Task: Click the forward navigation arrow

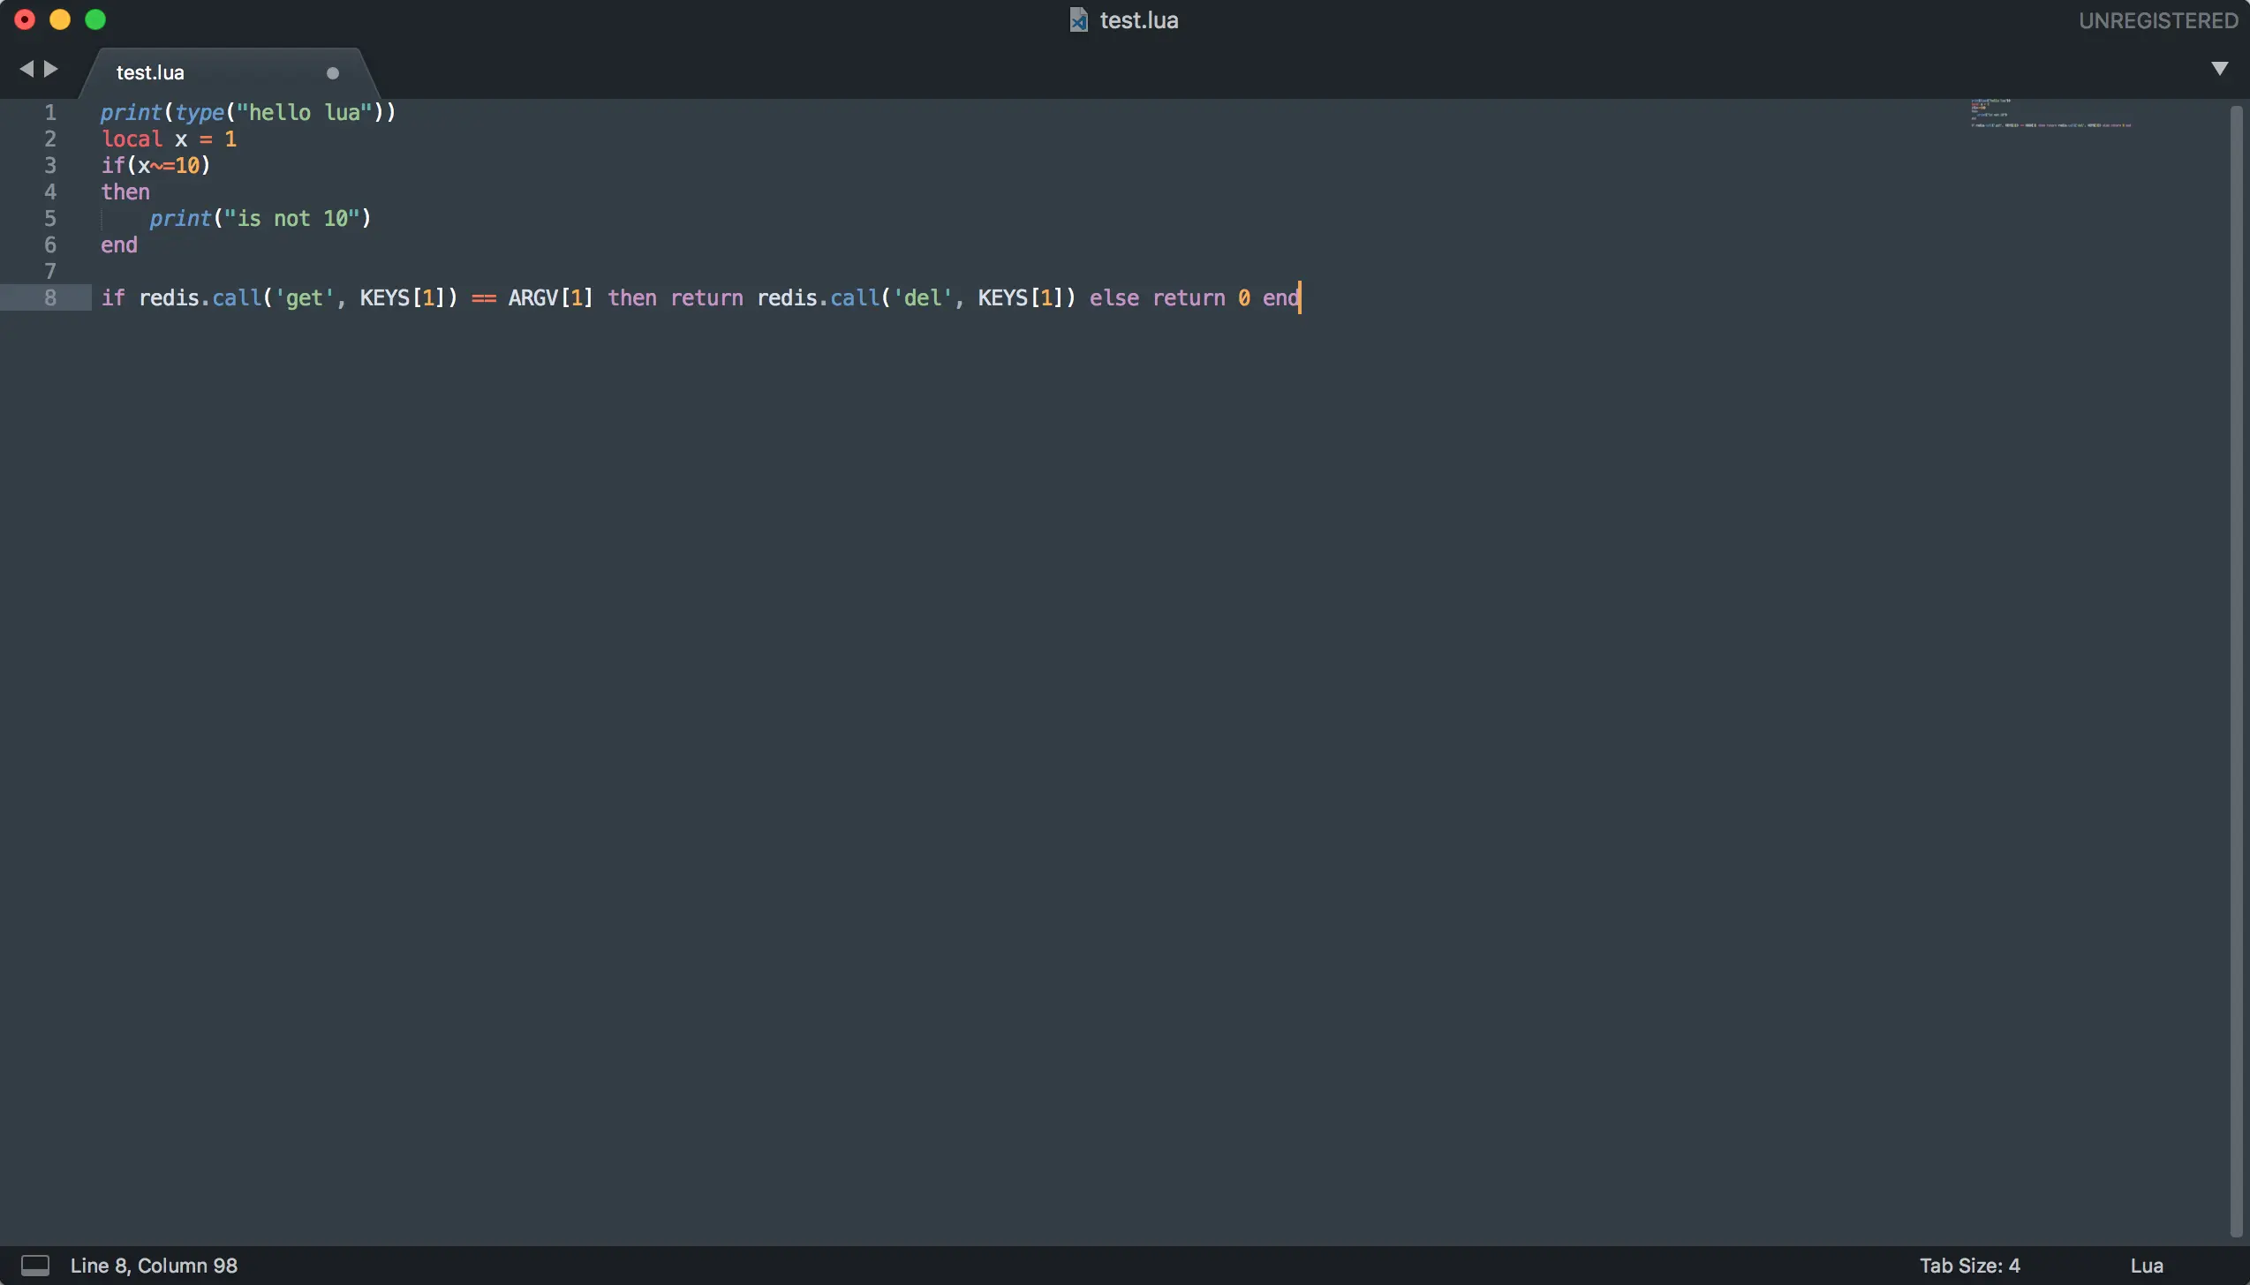Action: 51,69
